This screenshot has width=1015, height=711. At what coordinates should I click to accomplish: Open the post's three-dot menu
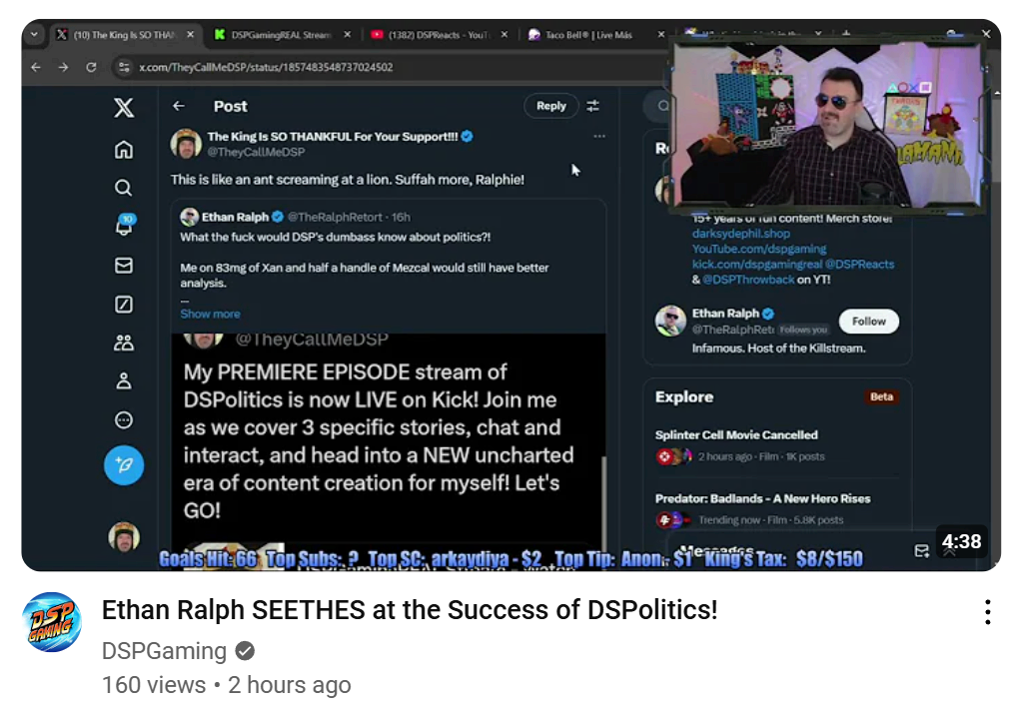pos(599,137)
